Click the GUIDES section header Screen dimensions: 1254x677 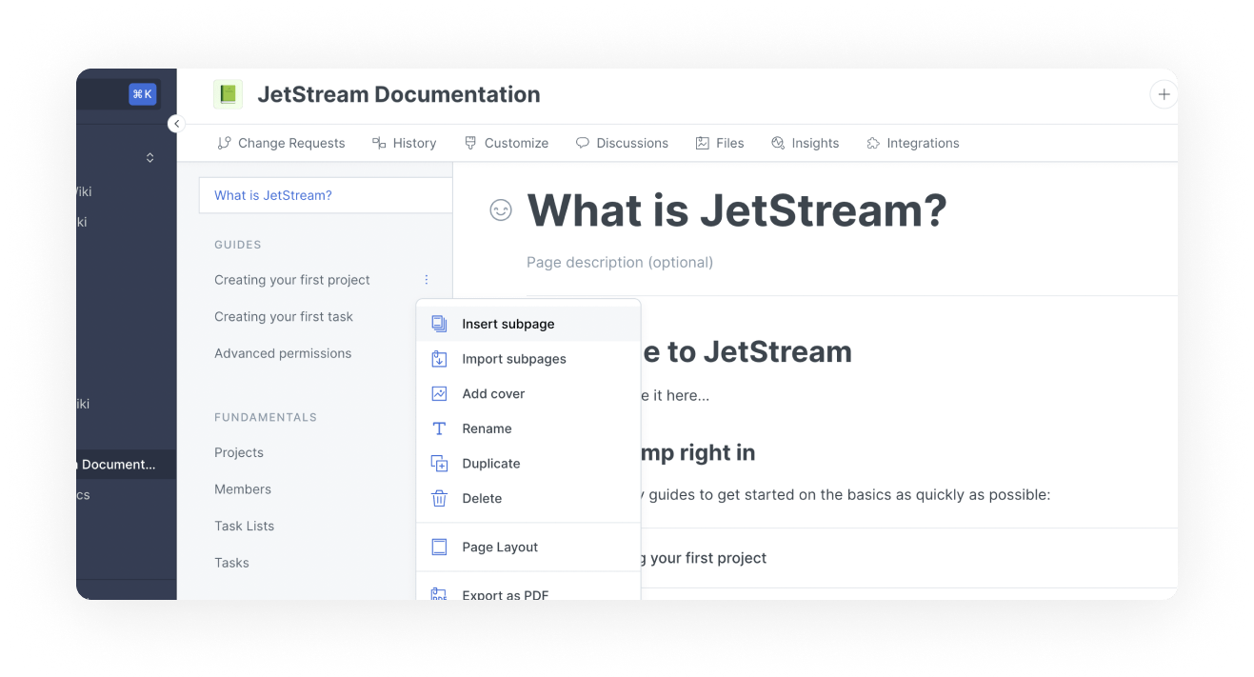pos(238,245)
